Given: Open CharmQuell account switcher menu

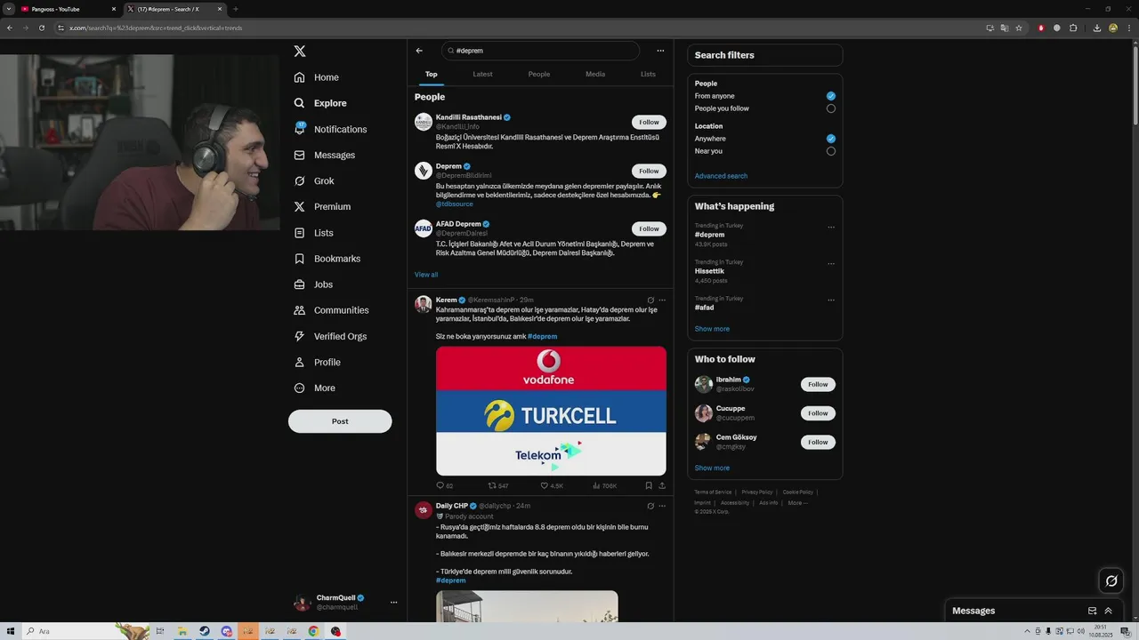Looking at the screenshot, I should click(x=393, y=603).
